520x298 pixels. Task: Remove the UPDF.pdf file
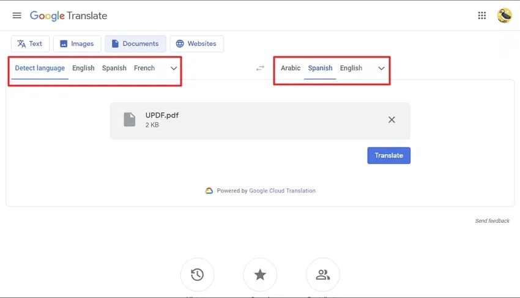pos(392,120)
